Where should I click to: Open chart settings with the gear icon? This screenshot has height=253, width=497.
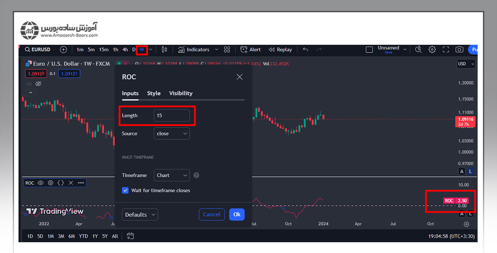[432, 49]
